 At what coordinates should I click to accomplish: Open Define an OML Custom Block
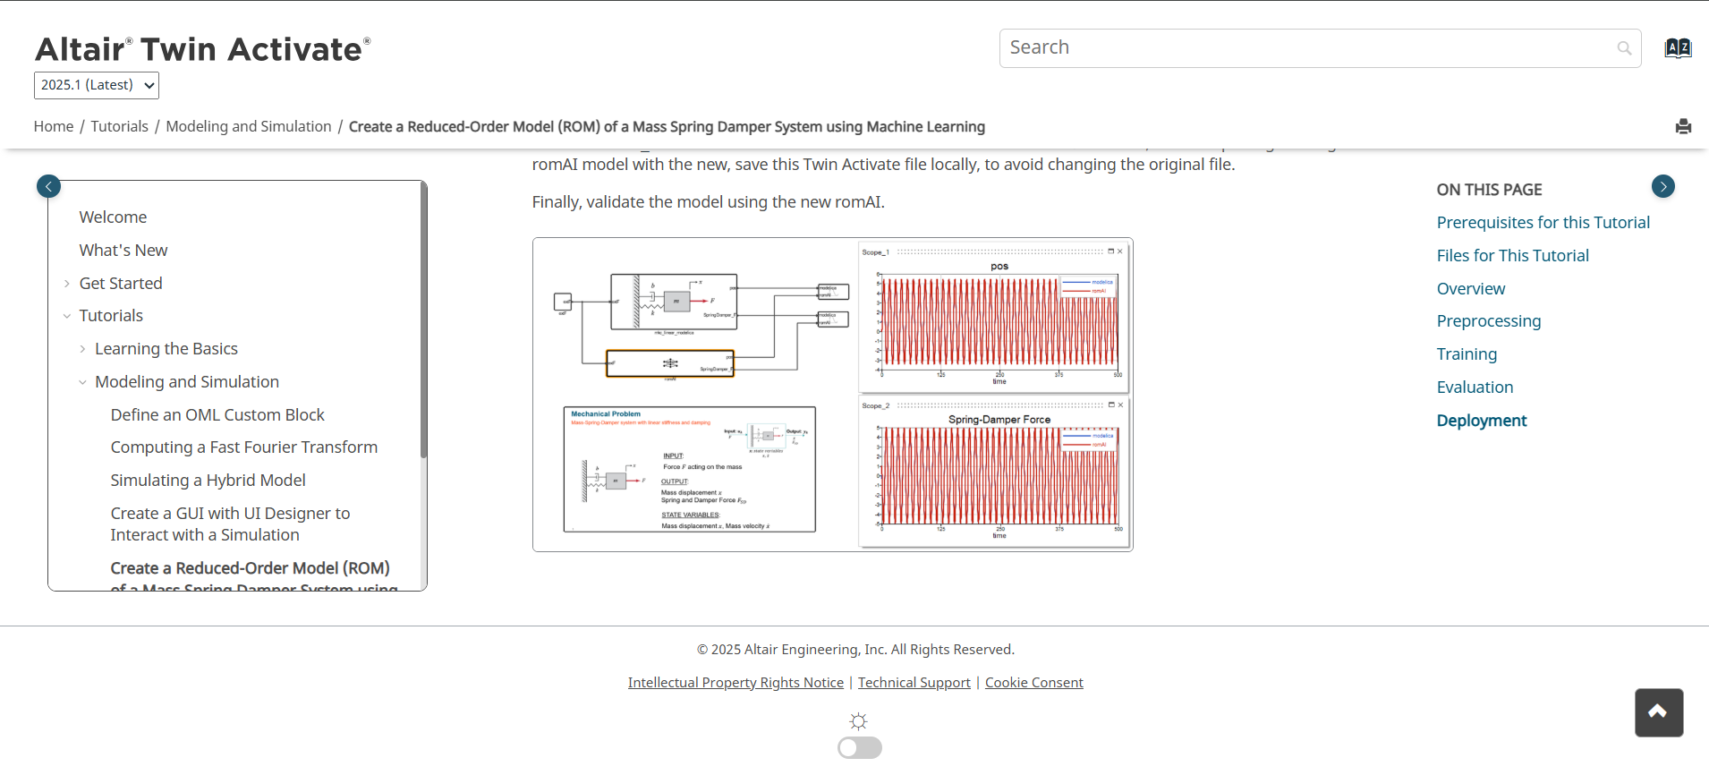pos(217,415)
